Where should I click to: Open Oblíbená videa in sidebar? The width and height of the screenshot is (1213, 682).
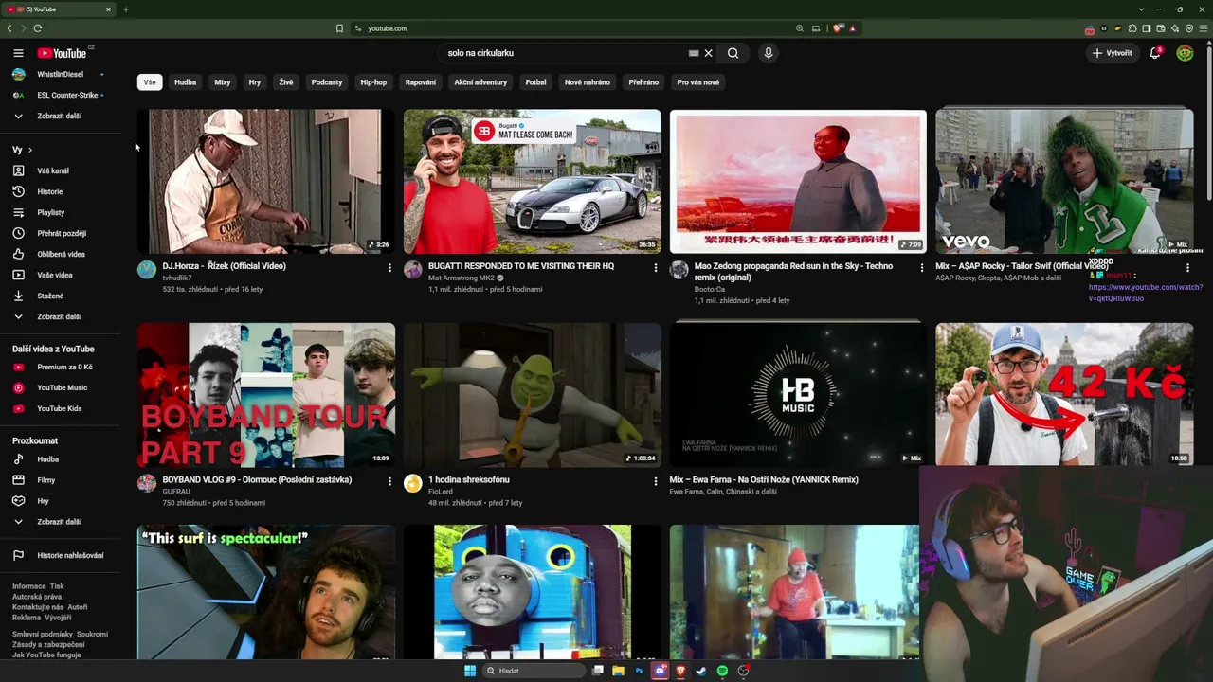click(x=62, y=254)
